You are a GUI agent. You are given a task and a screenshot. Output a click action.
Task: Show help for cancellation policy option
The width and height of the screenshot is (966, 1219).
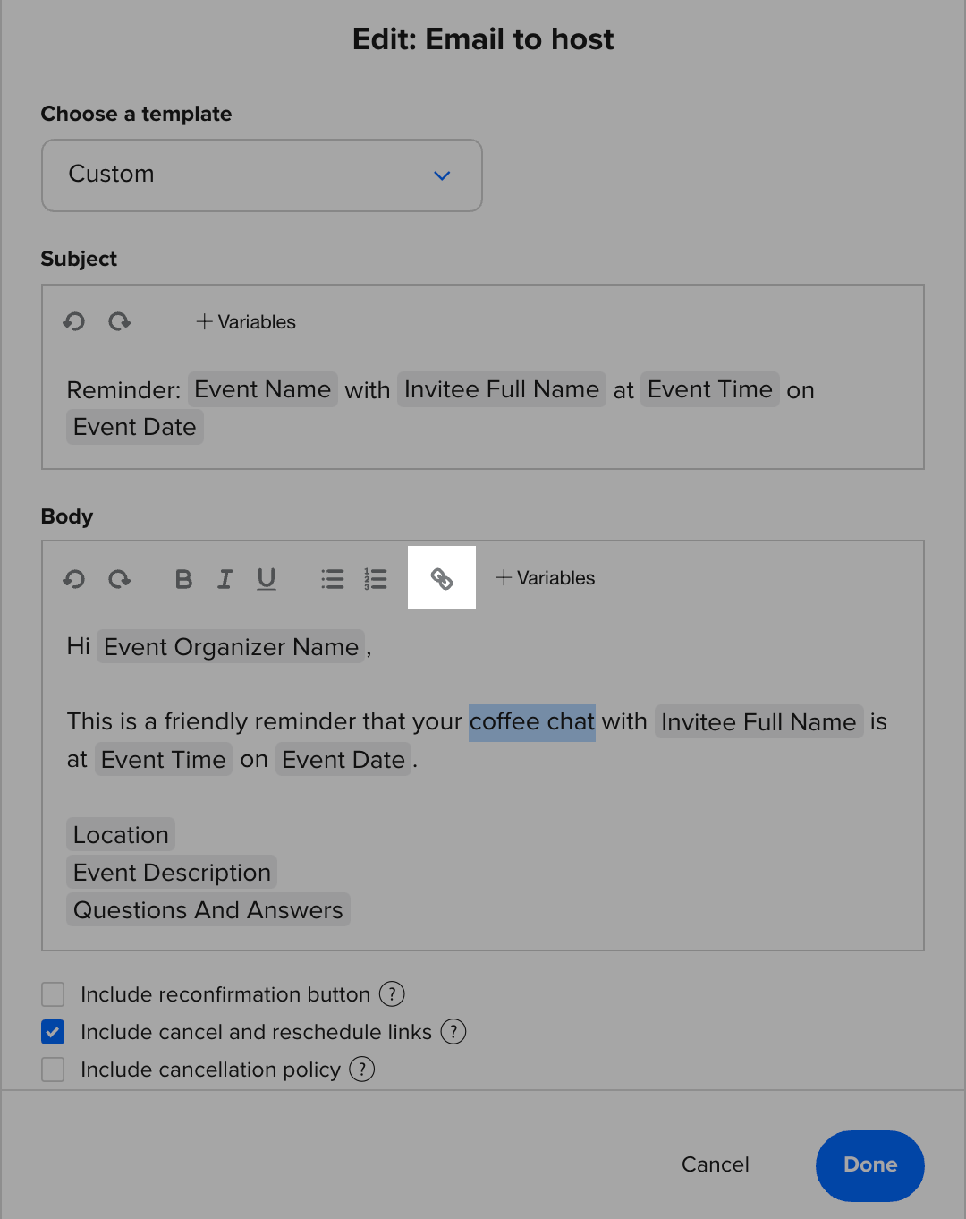click(361, 1069)
